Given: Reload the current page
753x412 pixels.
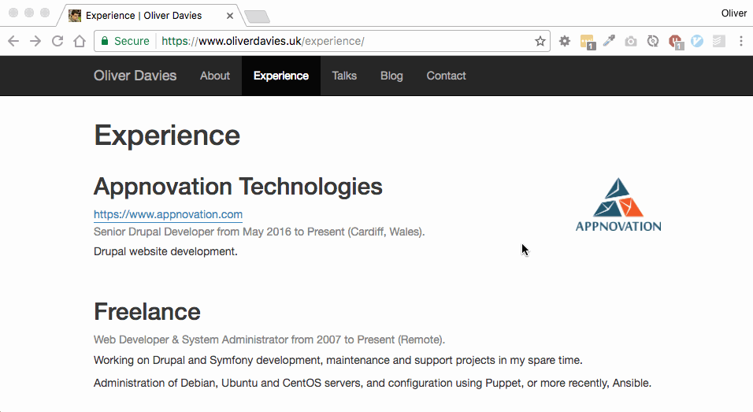Looking at the screenshot, I should coord(57,42).
